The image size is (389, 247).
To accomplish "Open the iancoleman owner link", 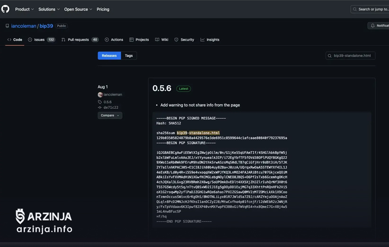I will [x=24, y=26].
